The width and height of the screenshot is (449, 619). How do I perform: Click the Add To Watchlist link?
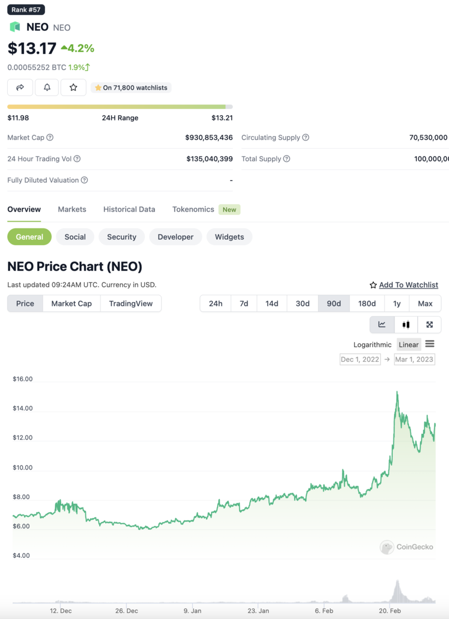click(x=408, y=285)
